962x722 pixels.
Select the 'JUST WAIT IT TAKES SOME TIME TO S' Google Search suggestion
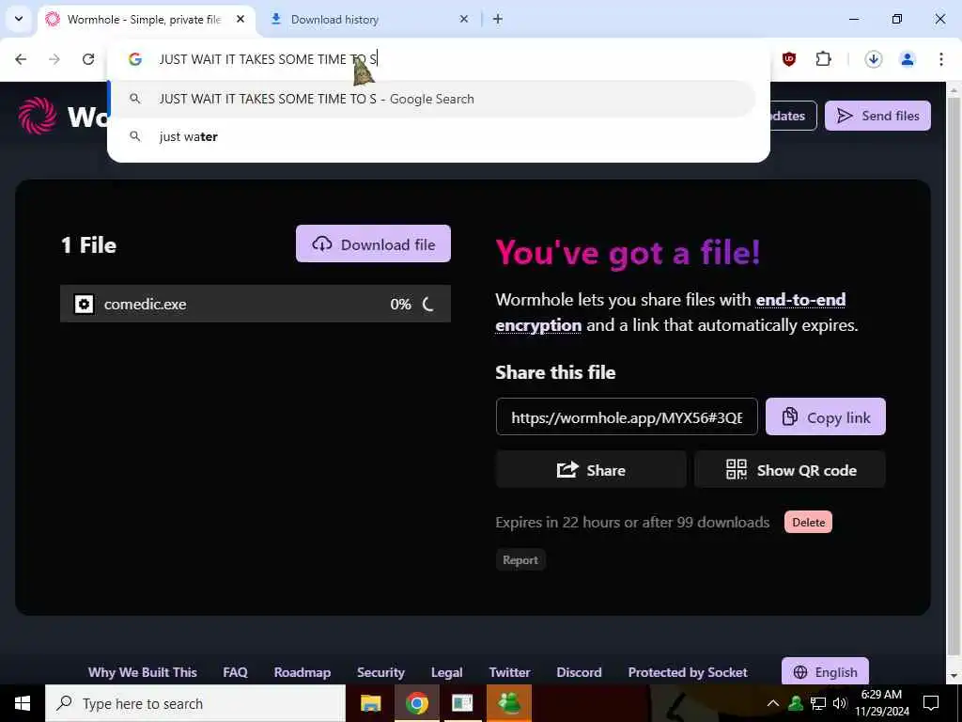432,99
